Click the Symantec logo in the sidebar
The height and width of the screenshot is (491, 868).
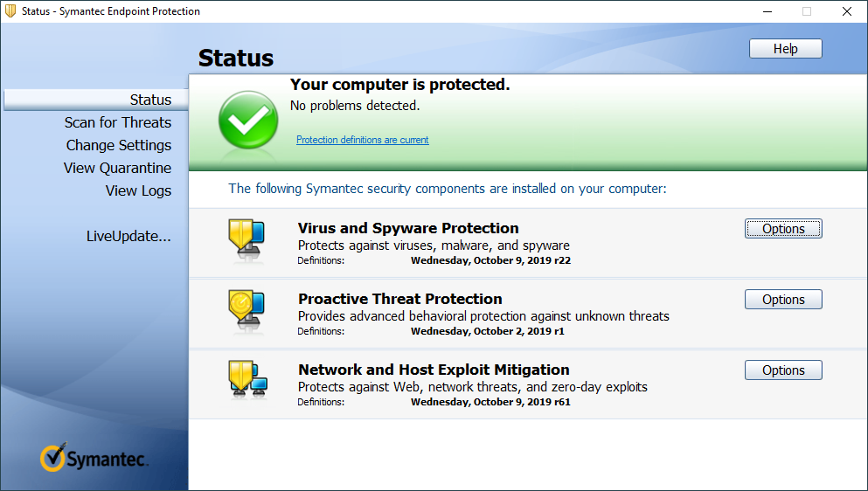[x=94, y=458]
